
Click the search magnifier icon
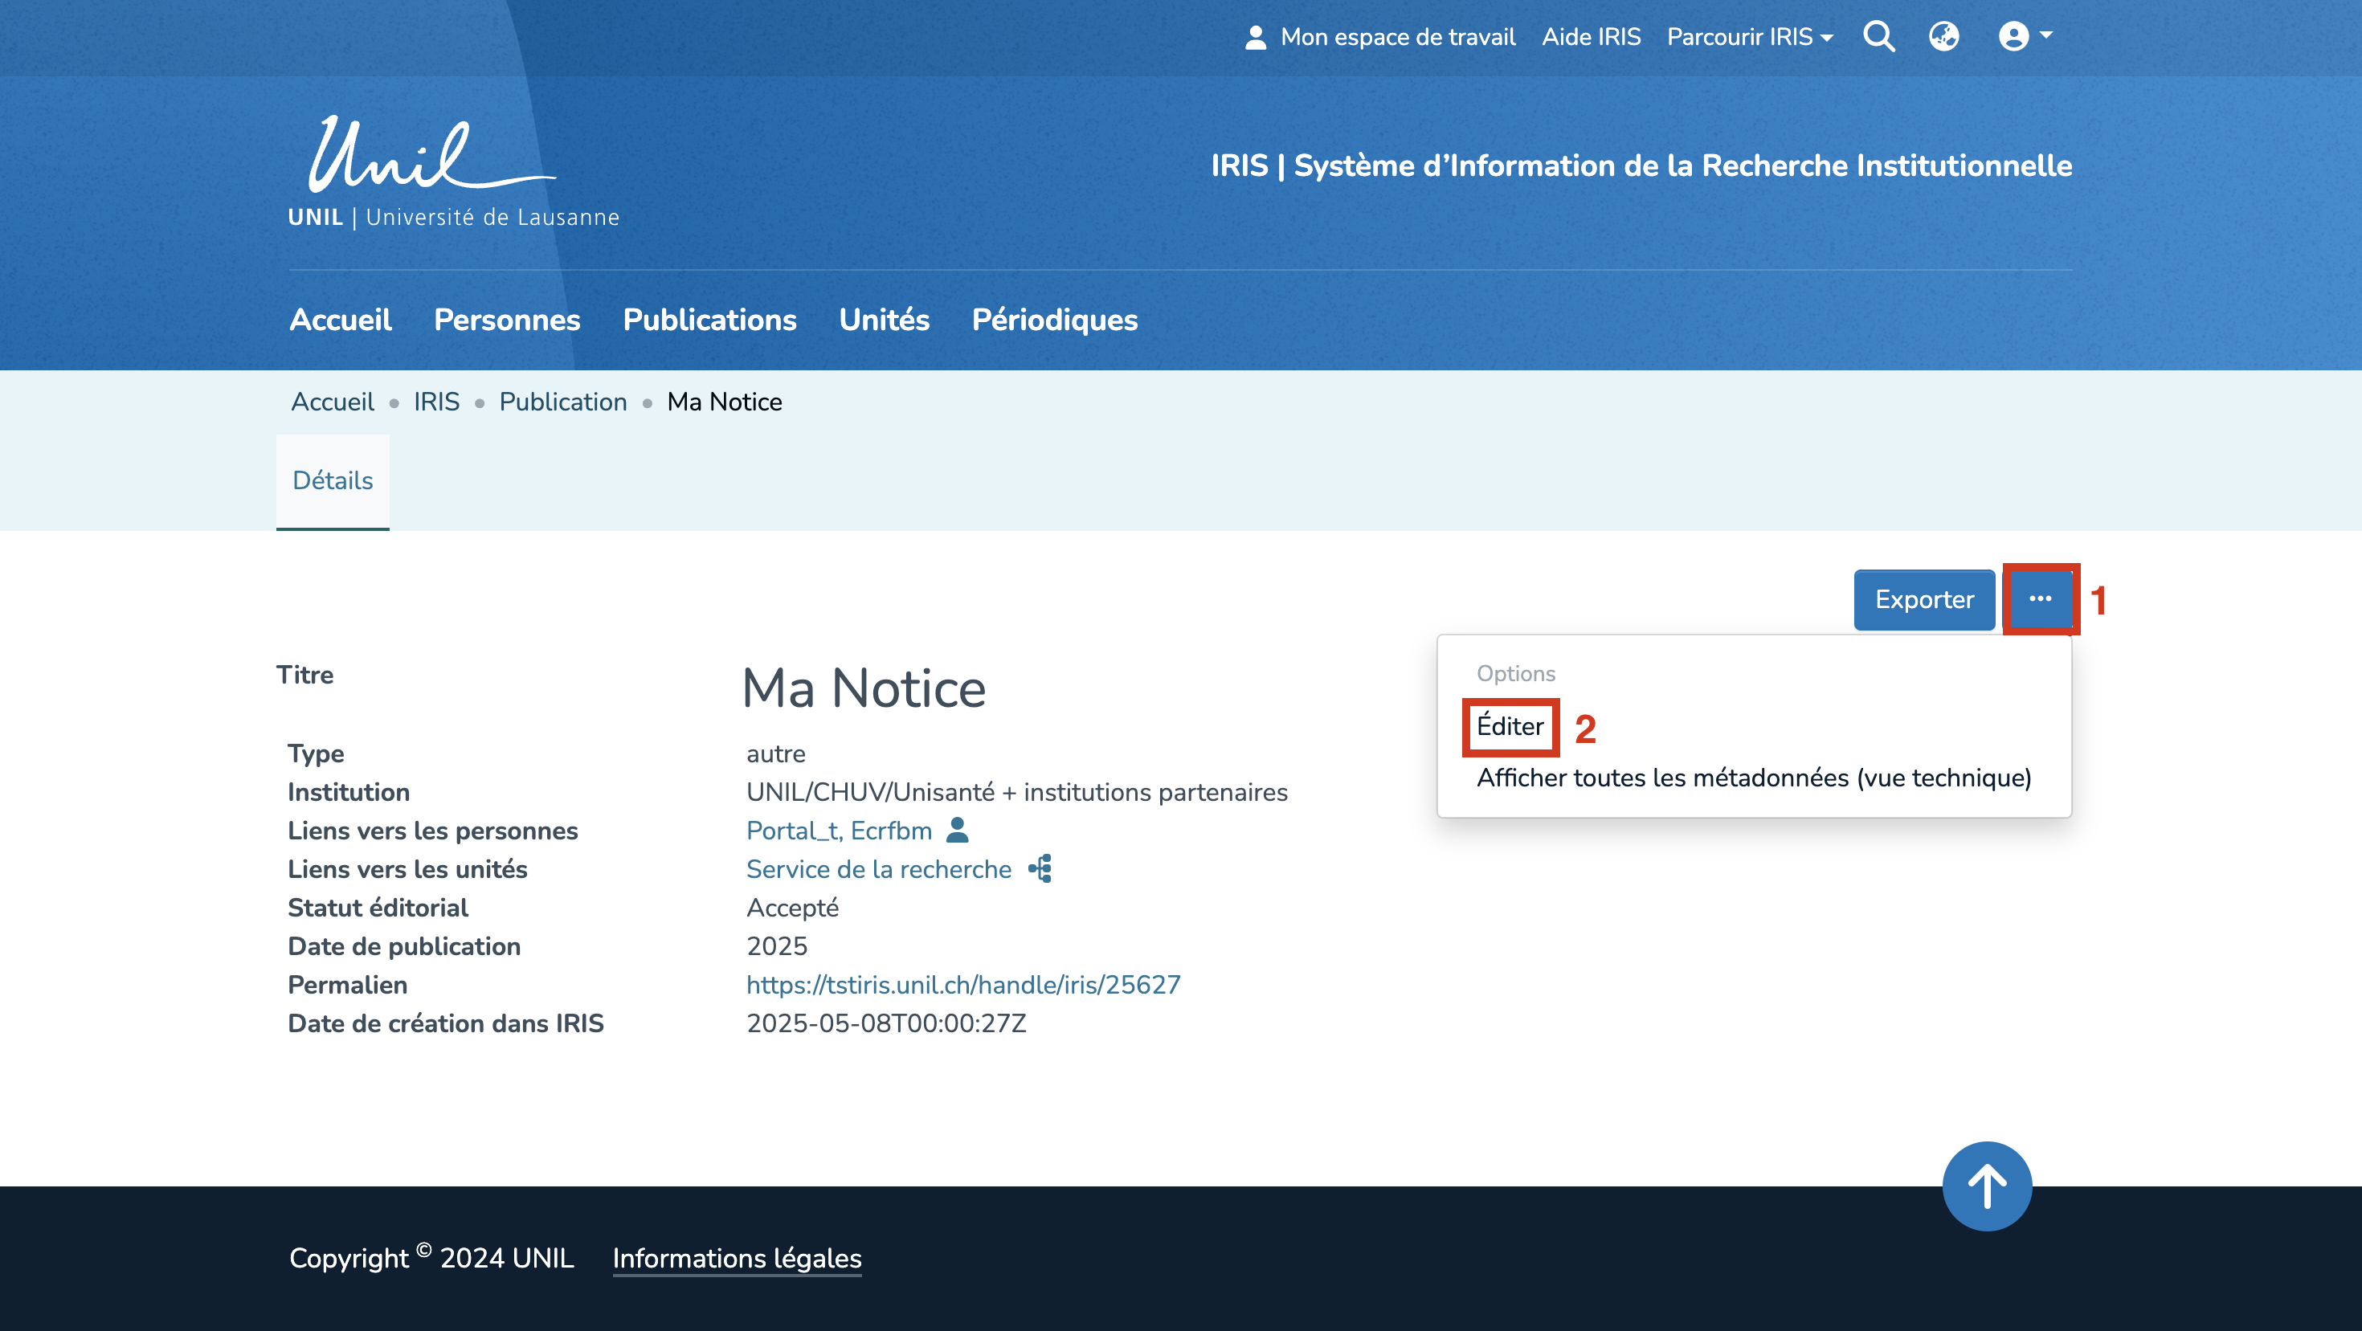pyautogui.click(x=1878, y=37)
